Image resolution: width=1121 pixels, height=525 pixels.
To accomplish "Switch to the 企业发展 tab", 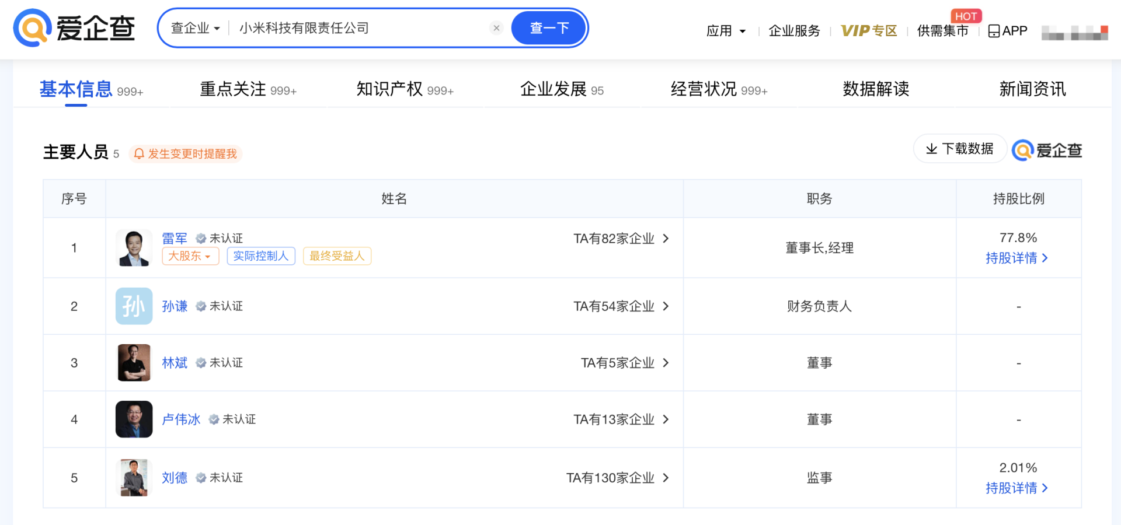I will coord(562,89).
